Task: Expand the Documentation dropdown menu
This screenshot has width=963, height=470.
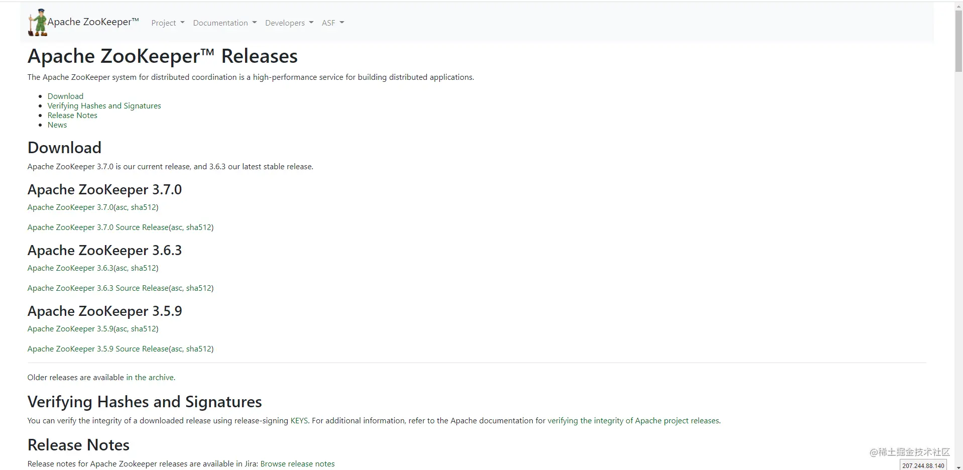Action: (x=224, y=23)
